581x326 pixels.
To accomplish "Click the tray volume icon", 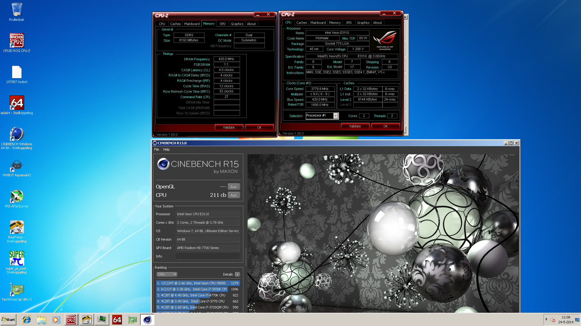I will coord(553,320).
